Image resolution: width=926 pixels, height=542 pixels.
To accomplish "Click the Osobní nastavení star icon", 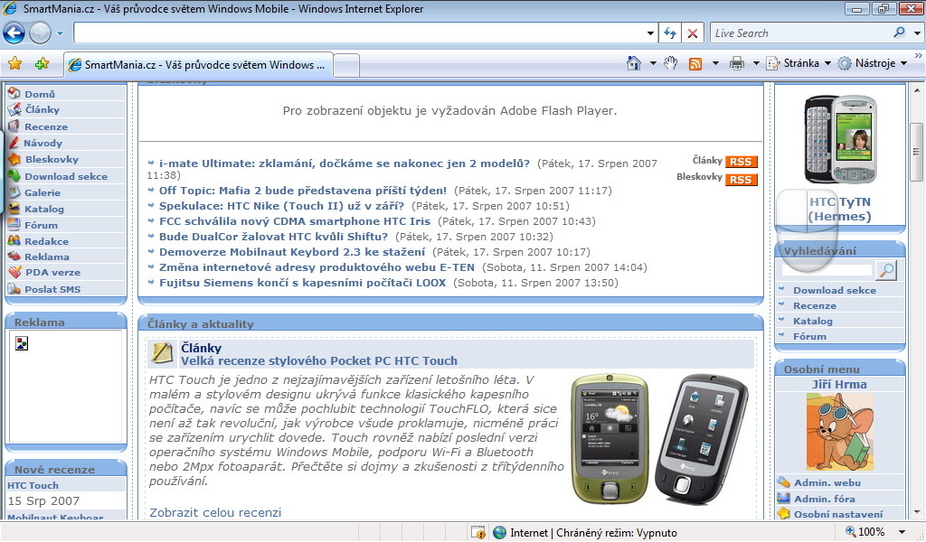I will [784, 514].
